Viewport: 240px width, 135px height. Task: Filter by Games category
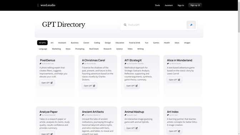(x=156, y=43)
